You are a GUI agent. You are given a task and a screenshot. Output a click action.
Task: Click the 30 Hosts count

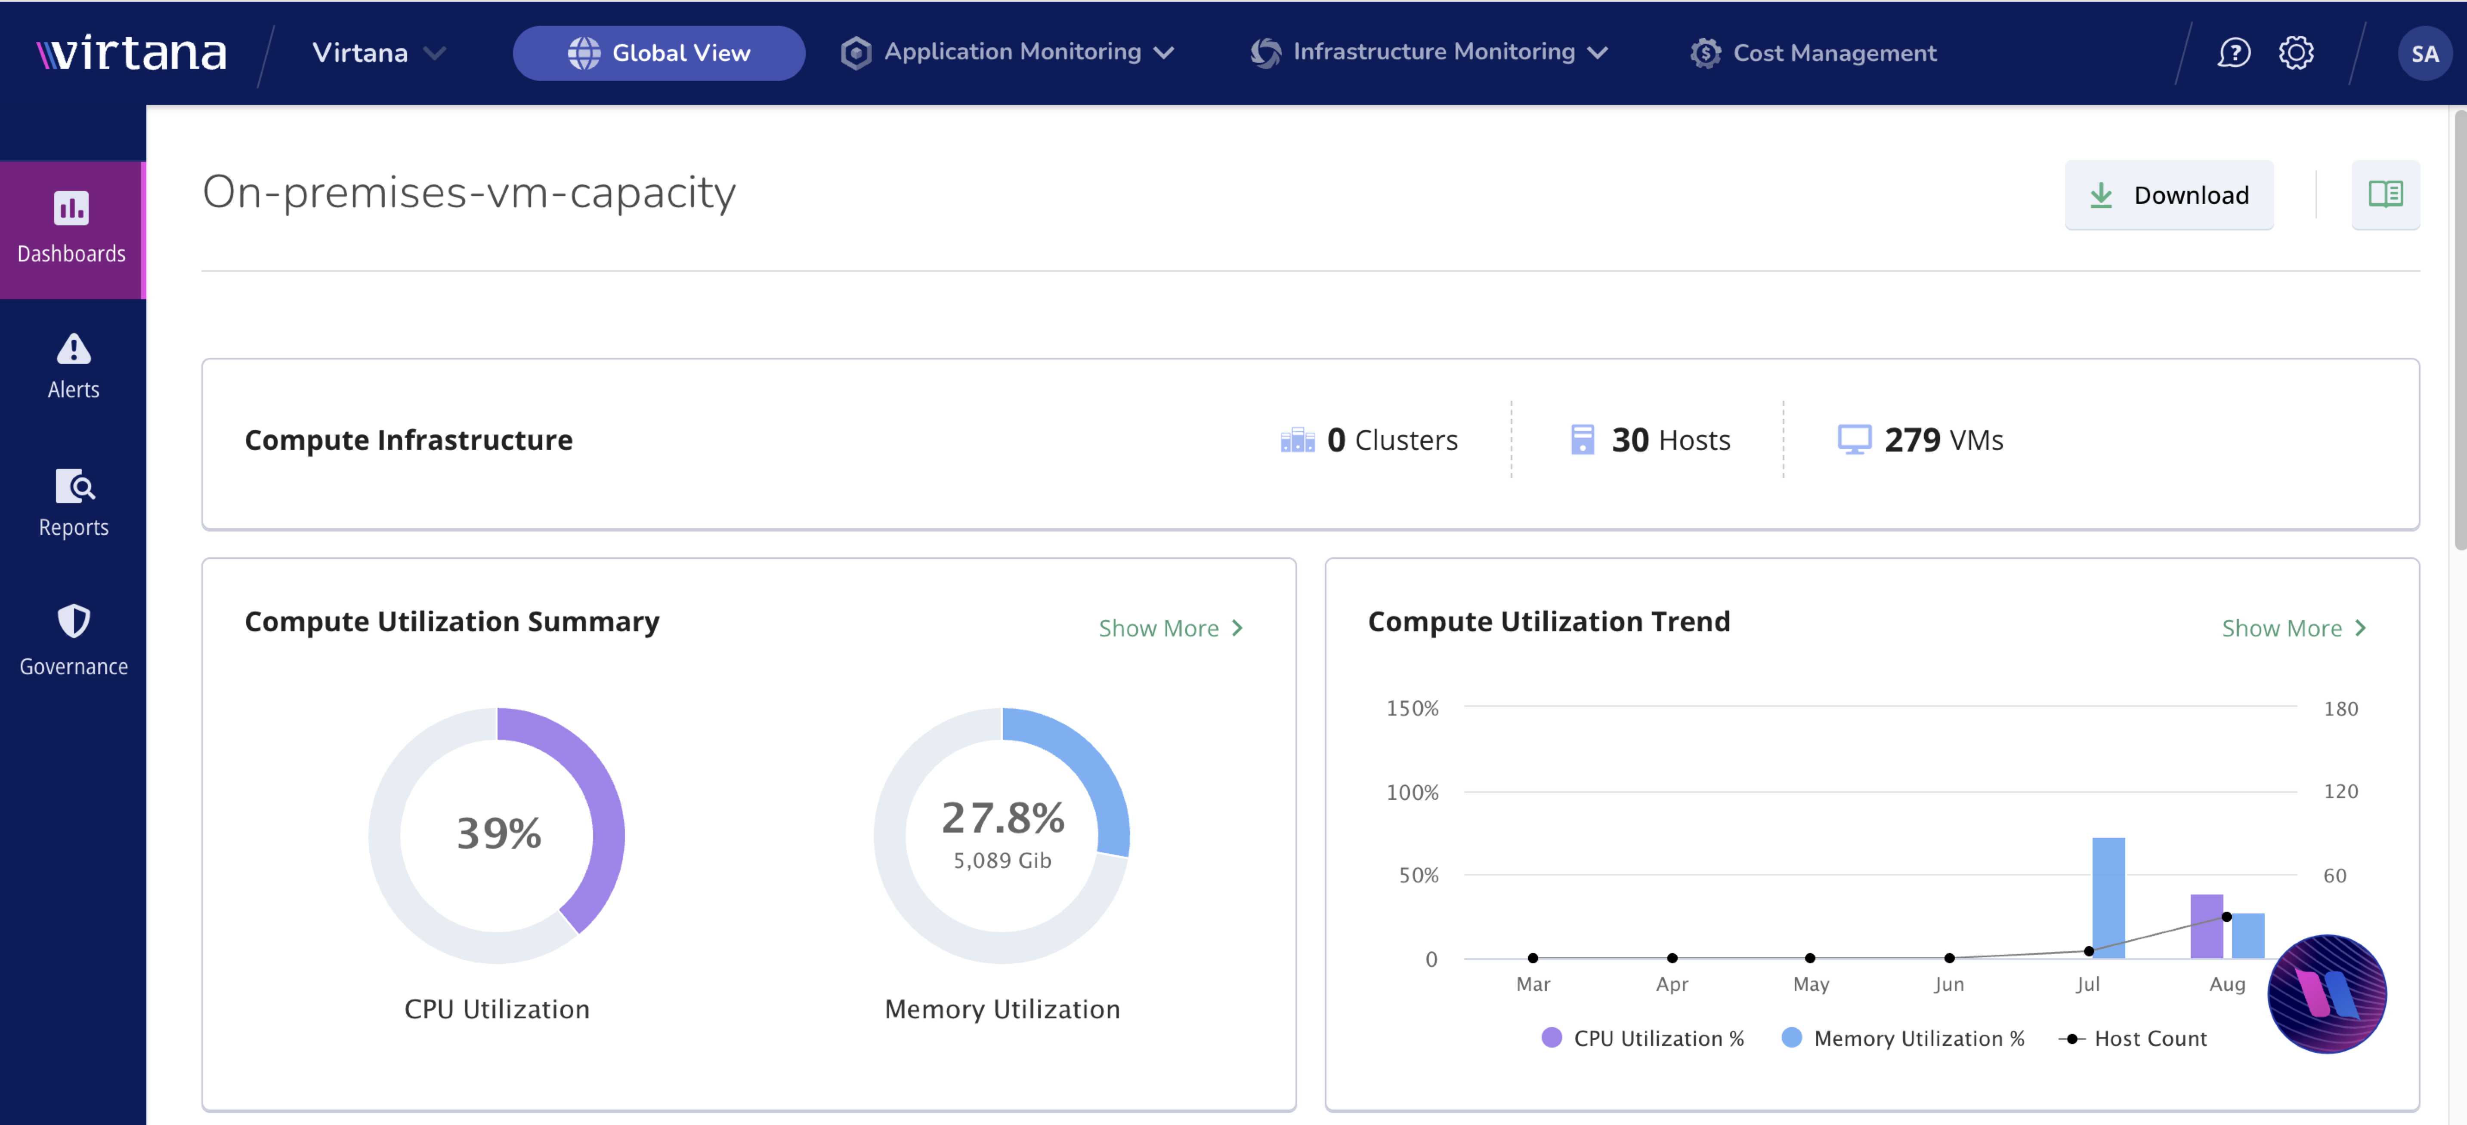(x=1670, y=440)
